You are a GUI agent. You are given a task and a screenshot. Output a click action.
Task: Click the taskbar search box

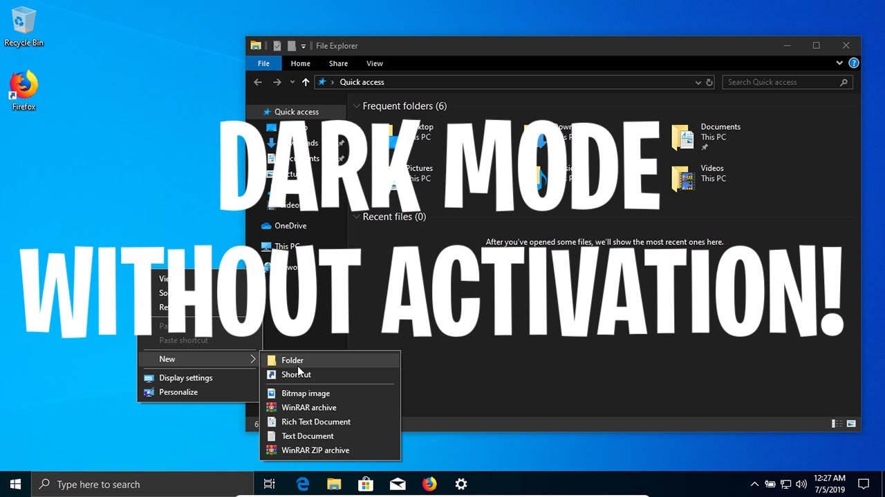pos(142,484)
